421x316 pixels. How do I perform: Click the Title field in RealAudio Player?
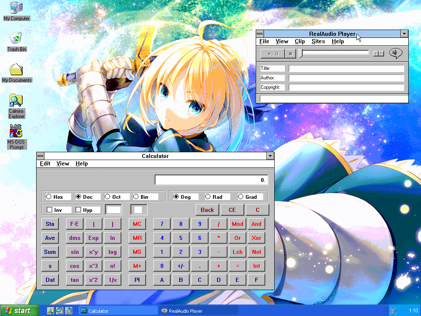346,68
